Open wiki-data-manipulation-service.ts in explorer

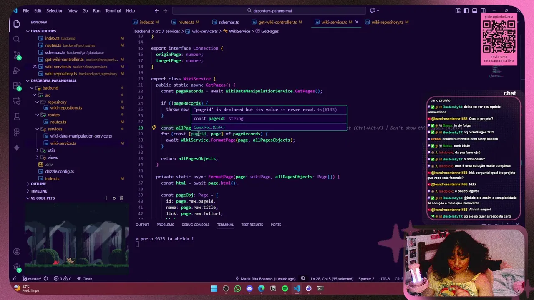pos(81,136)
